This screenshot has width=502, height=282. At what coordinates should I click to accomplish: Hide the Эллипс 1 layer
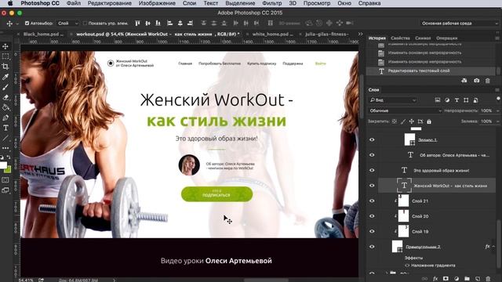(372, 139)
